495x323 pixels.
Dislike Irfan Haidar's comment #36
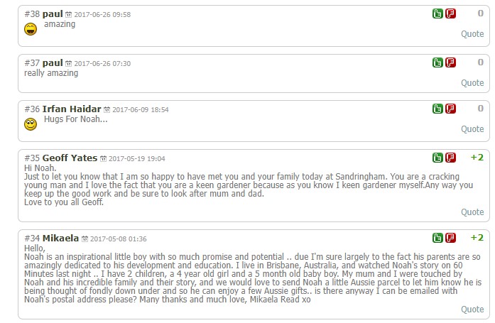(x=450, y=109)
